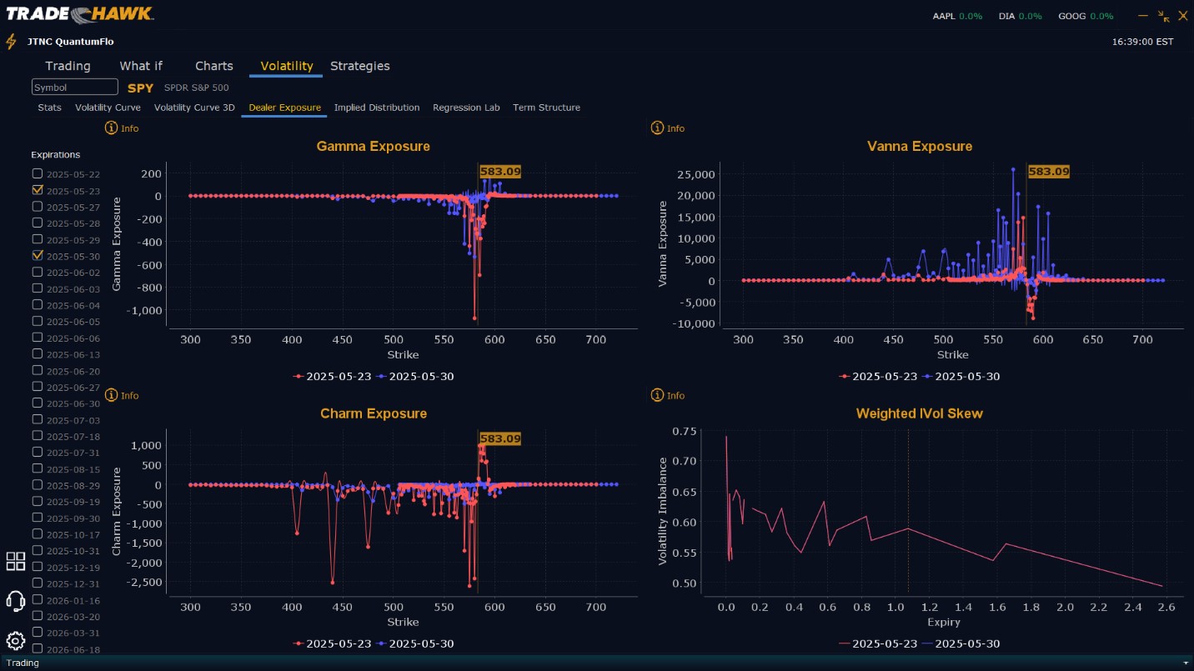Open the Stats sub-tab
The height and width of the screenshot is (671, 1194).
coord(49,108)
